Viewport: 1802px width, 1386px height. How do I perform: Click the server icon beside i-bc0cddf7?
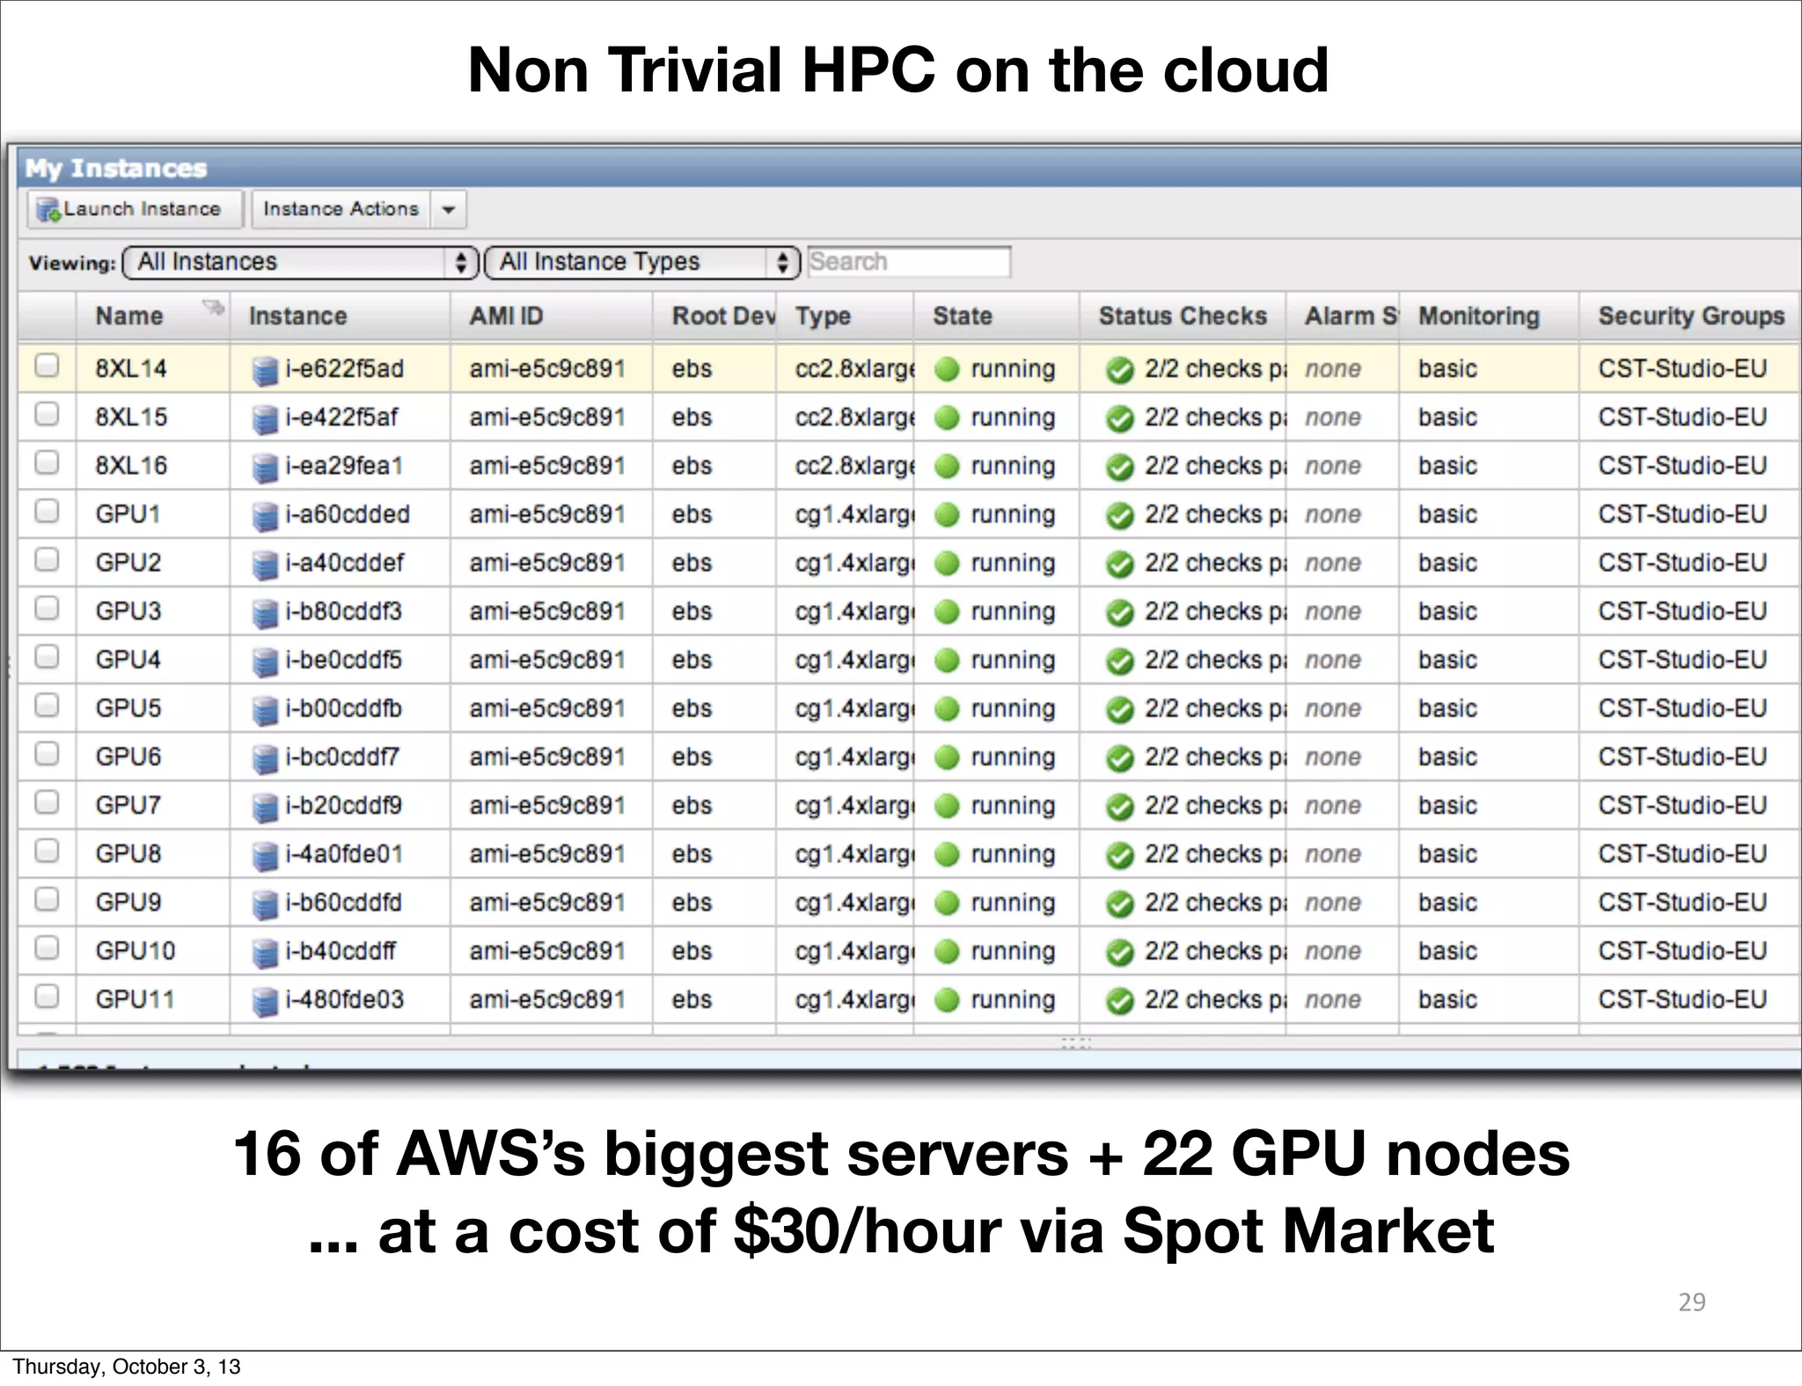[x=265, y=759]
